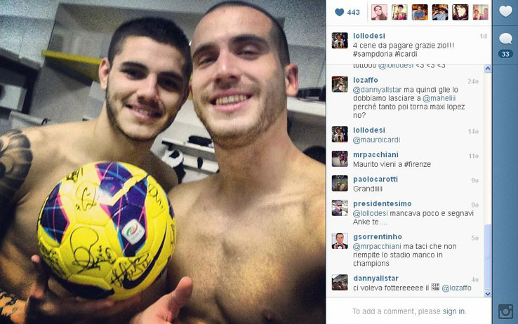This screenshot has height=324, width=518.
Task: Open mrpacchiani username link
Action: pos(376,155)
